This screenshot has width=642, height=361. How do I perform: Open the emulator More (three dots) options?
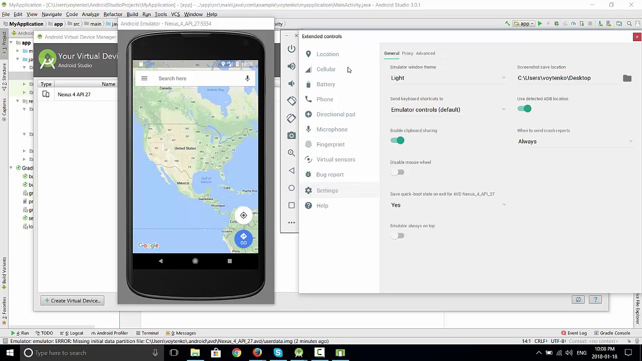291,223
